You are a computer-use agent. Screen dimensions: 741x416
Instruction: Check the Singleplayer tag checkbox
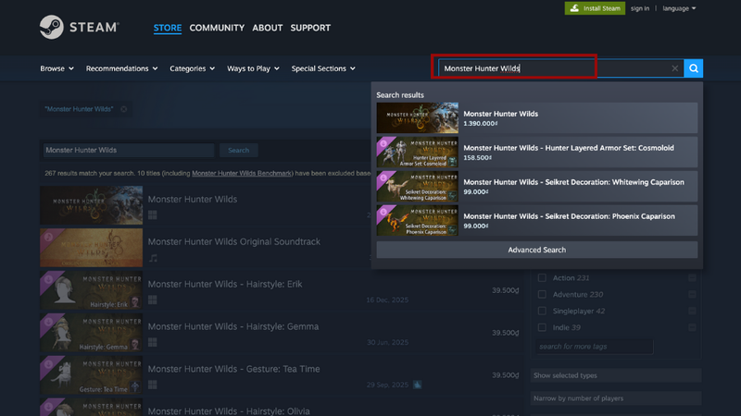click(x=542, y=311)
